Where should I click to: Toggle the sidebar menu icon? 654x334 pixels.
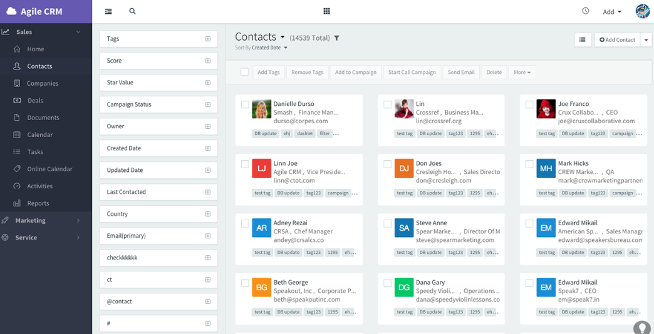[x=108, y=12]
